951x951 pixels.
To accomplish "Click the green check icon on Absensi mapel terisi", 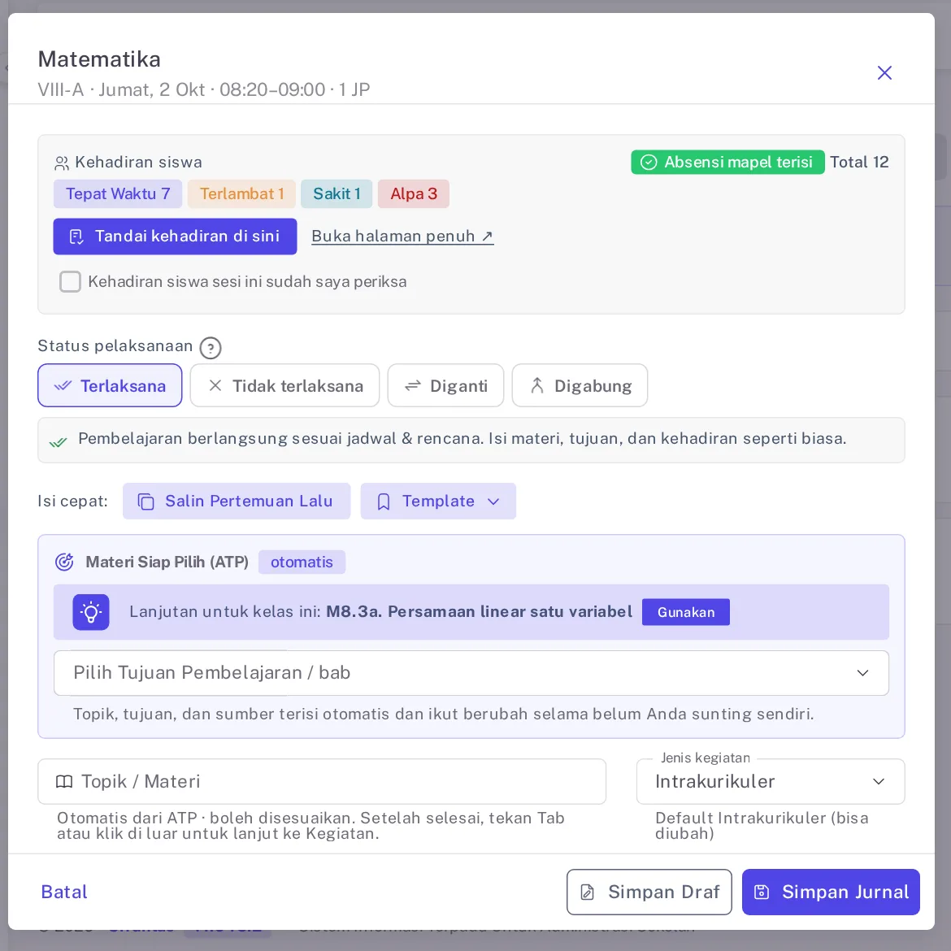I will click(649, 162).
